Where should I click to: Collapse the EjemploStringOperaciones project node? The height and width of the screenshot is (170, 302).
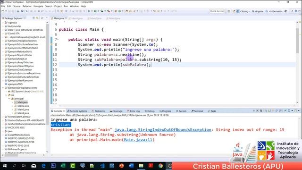click(x=3, y=88)
